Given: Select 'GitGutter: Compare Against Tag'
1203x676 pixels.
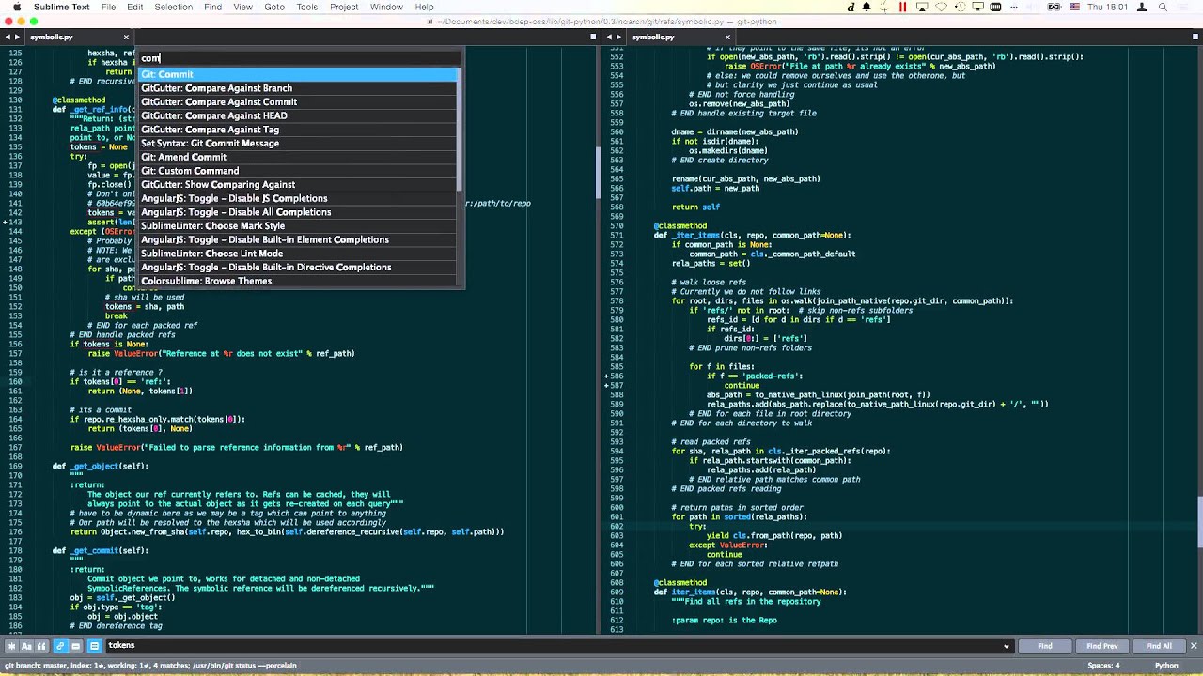Looking at the screenshot, I should tap(298, 130).
